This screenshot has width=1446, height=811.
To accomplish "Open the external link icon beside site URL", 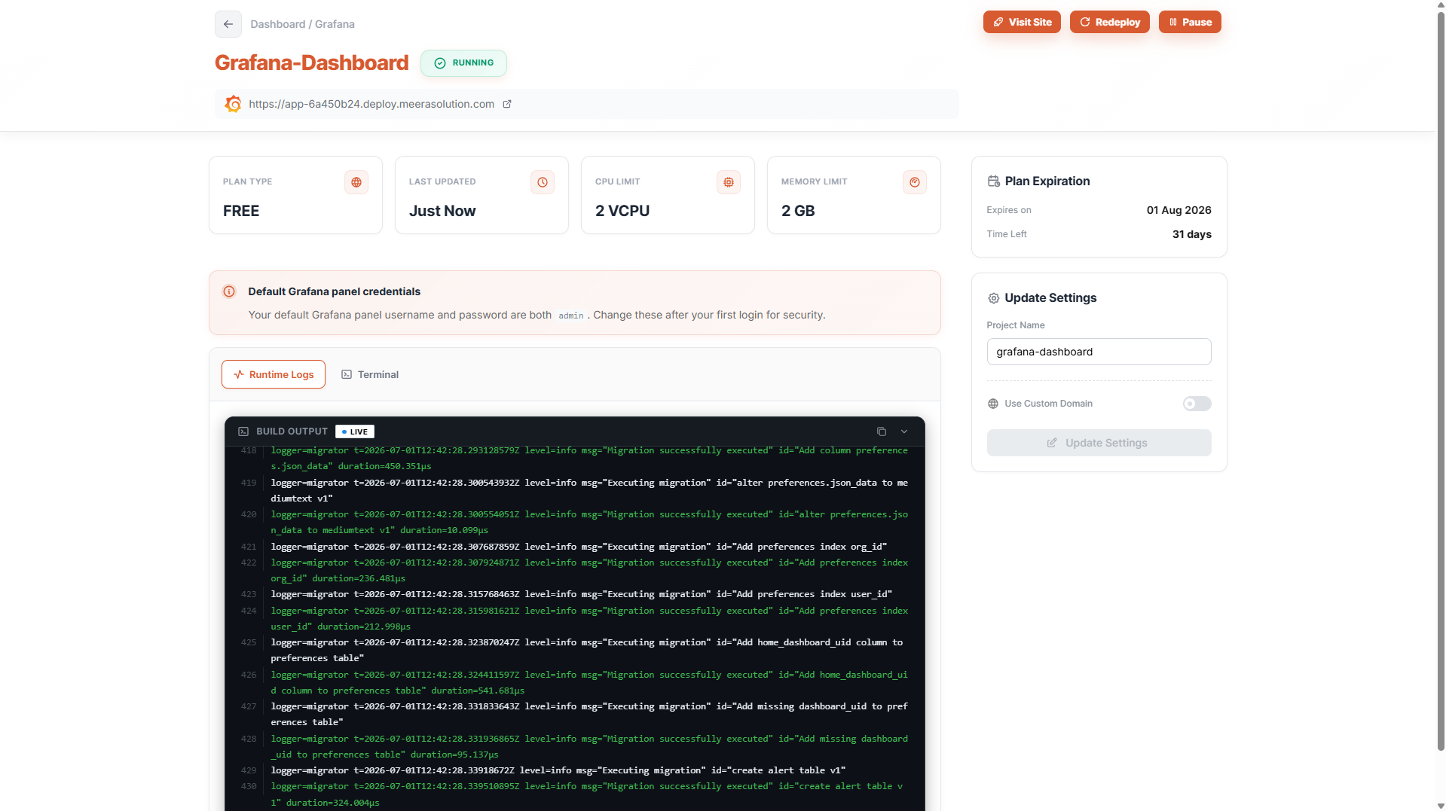I will click(507, 104).
